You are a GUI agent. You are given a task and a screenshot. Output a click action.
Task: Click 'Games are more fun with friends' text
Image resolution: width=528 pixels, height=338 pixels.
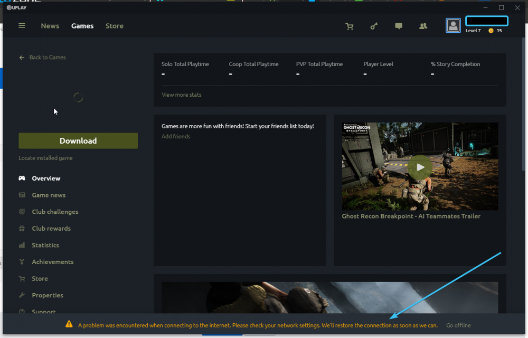point(238,126)
